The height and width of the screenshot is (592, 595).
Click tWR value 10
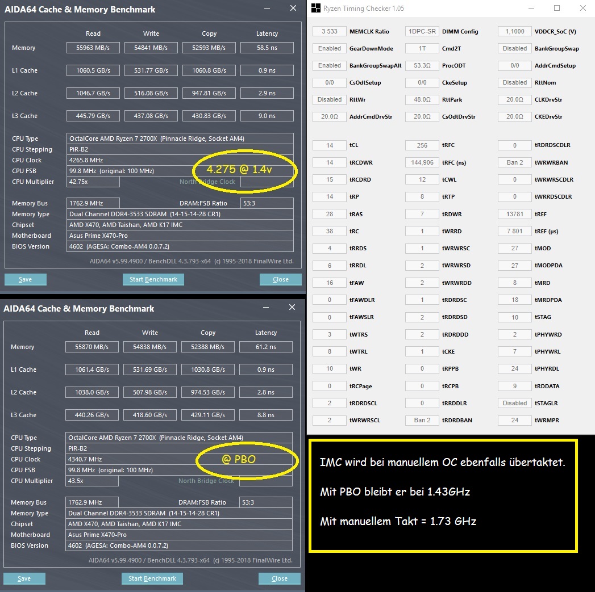click(330, 369)
